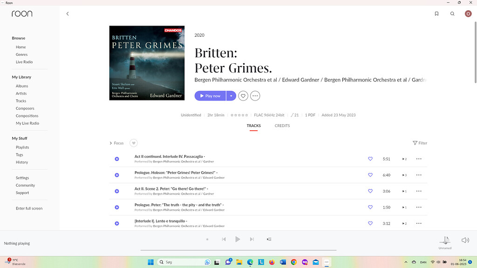Viewport: 477px width, 268px height.
Task: Click the volume speaker icon
Action: [x=465, y=239]
